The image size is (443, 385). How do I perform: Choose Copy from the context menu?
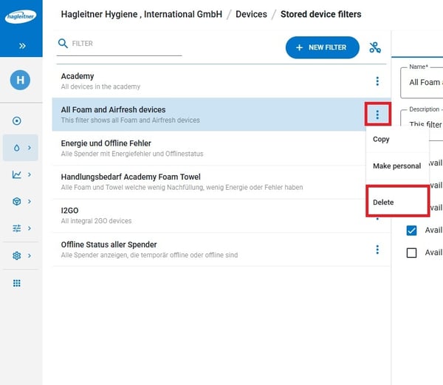coord(381,139)
